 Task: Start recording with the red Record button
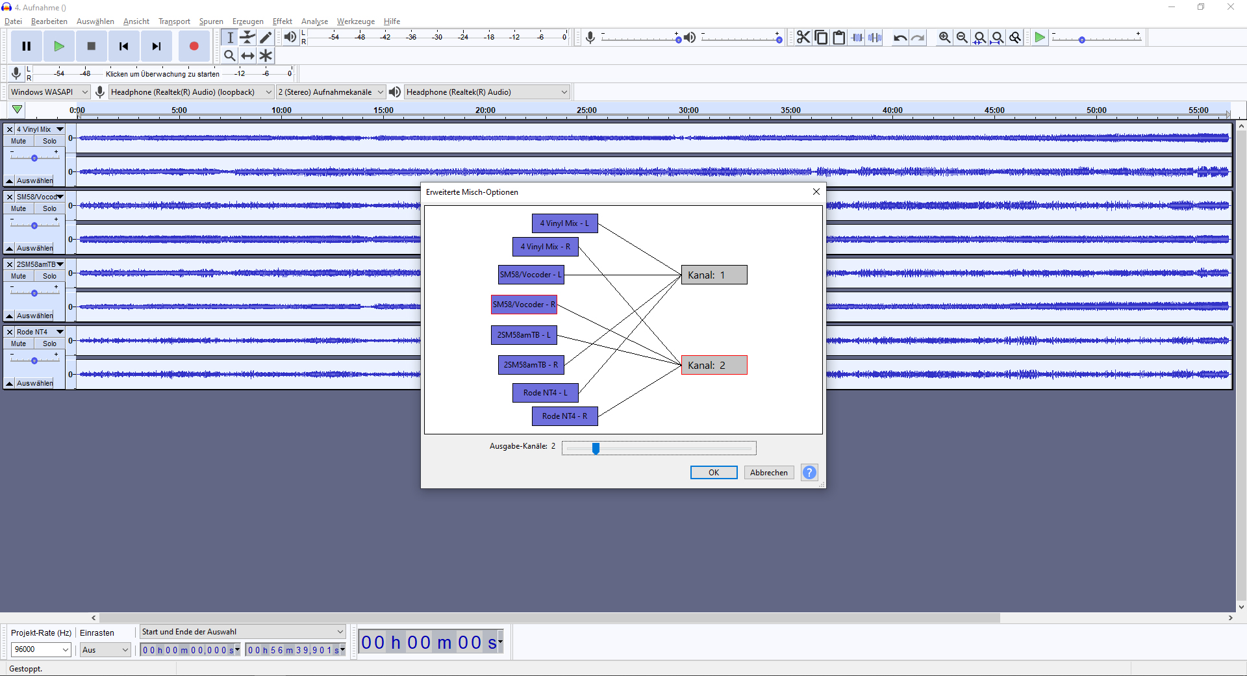coord(194,46)
